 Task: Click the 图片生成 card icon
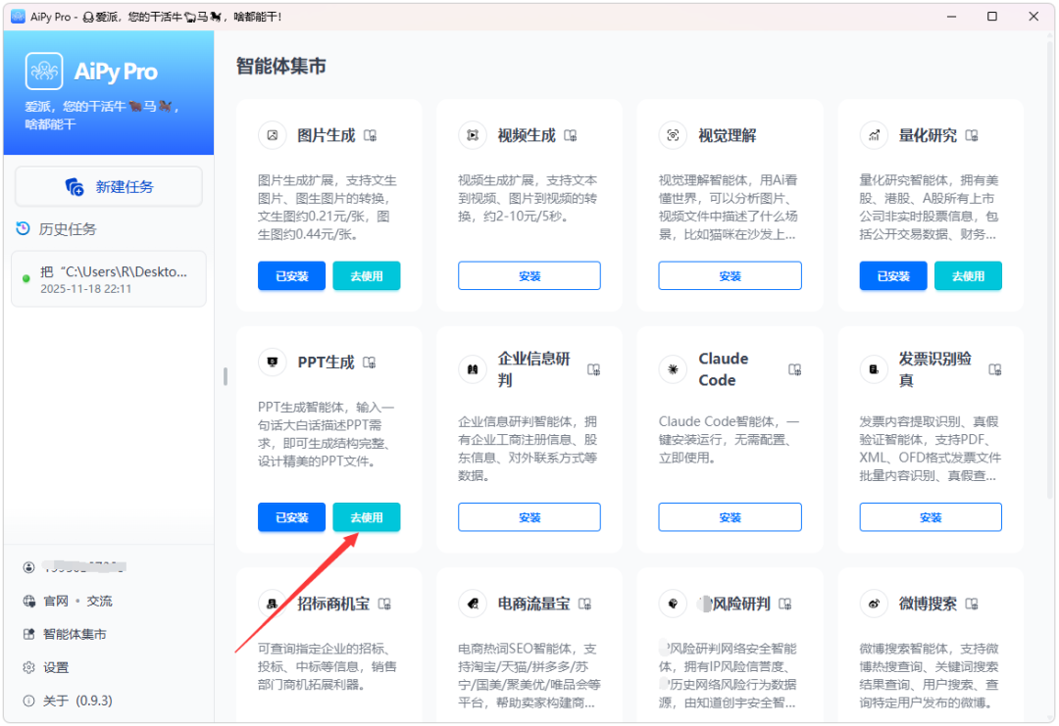point(273,135)
